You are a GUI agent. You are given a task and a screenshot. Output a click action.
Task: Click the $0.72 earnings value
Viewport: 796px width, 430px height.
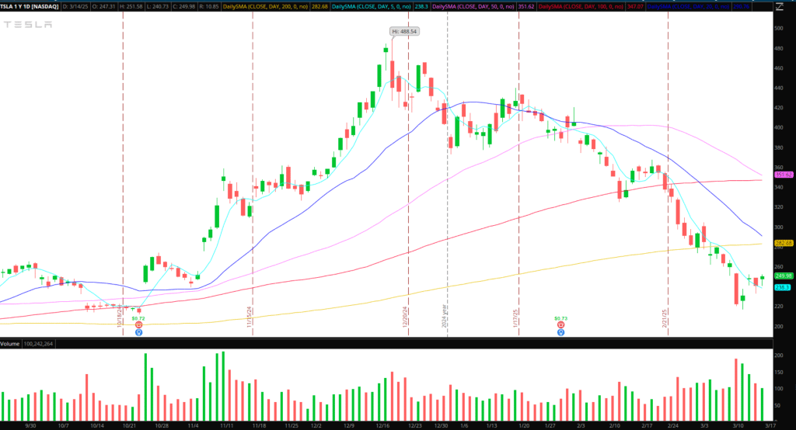pos(138,318)
